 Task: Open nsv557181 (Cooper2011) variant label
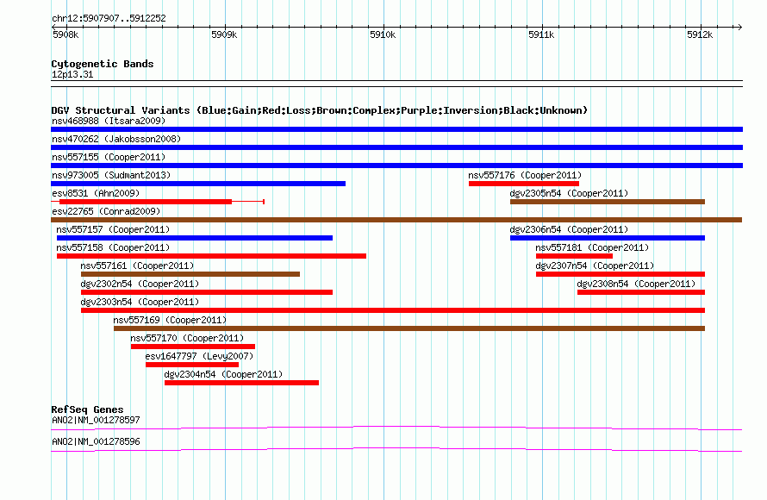[592, 247]
